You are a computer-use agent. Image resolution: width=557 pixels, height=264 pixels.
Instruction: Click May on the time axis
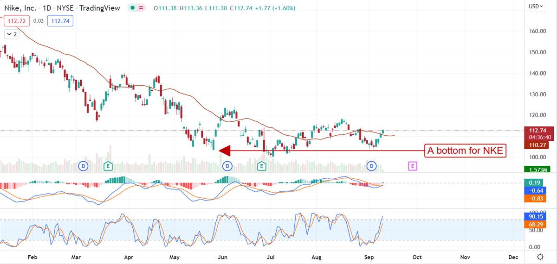(175, 257)
